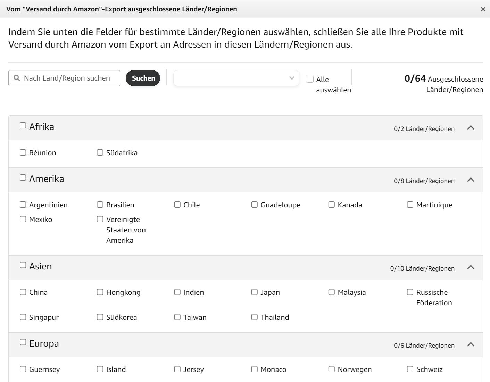Viewport: 490px width, 382px height.
Task: Click the Suchen button
Action: pos(143,78)
